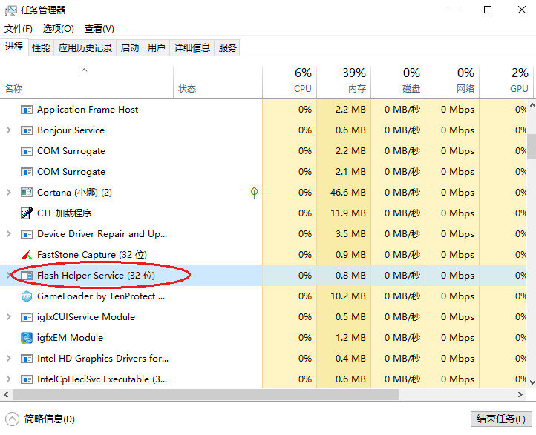Expand the igfxCUIService Module group
The width and height of the screenshot is (536, 435).
click(x=9, y=317)
